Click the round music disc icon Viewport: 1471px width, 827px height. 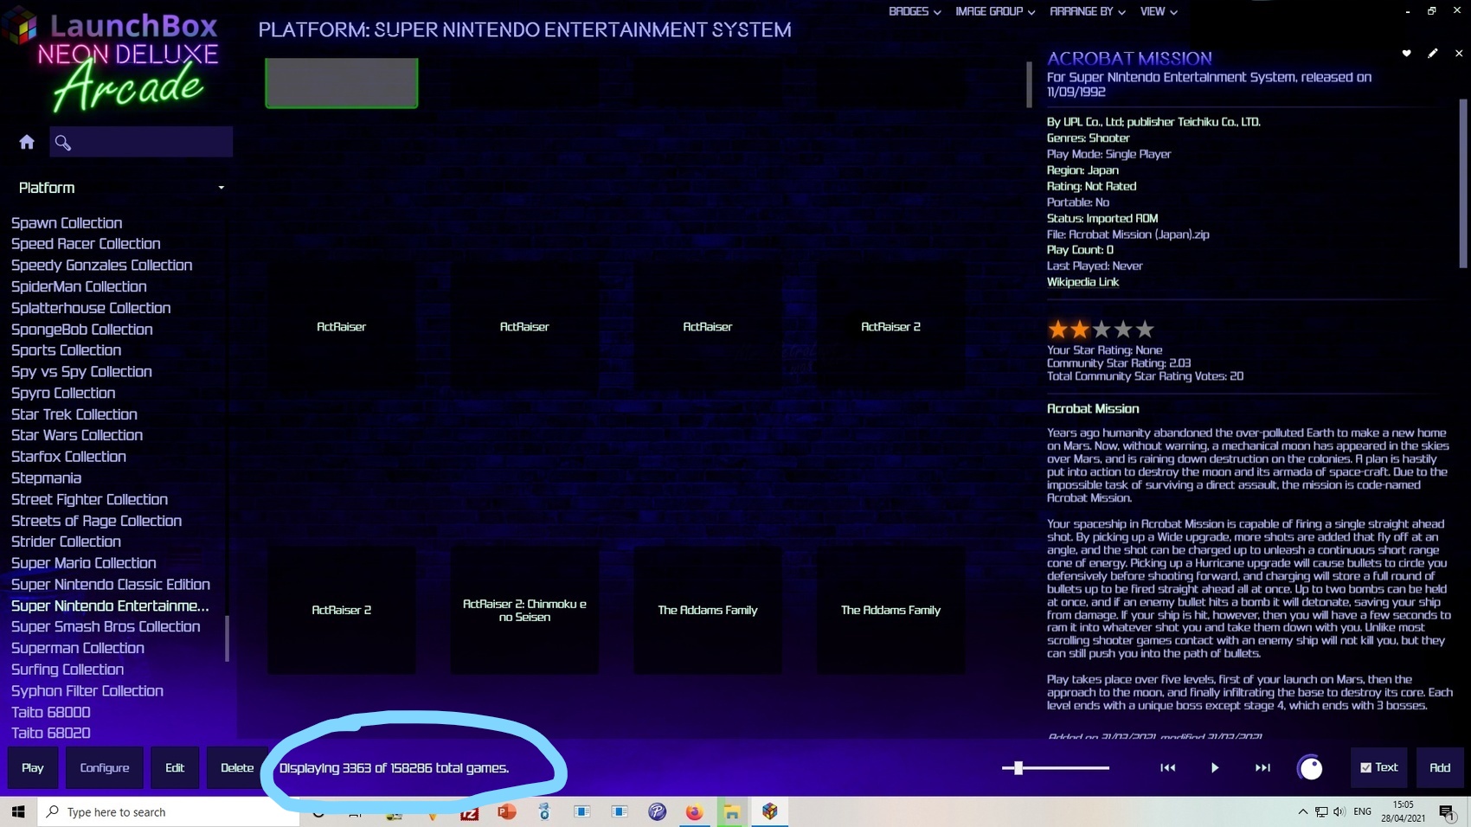1311,767
